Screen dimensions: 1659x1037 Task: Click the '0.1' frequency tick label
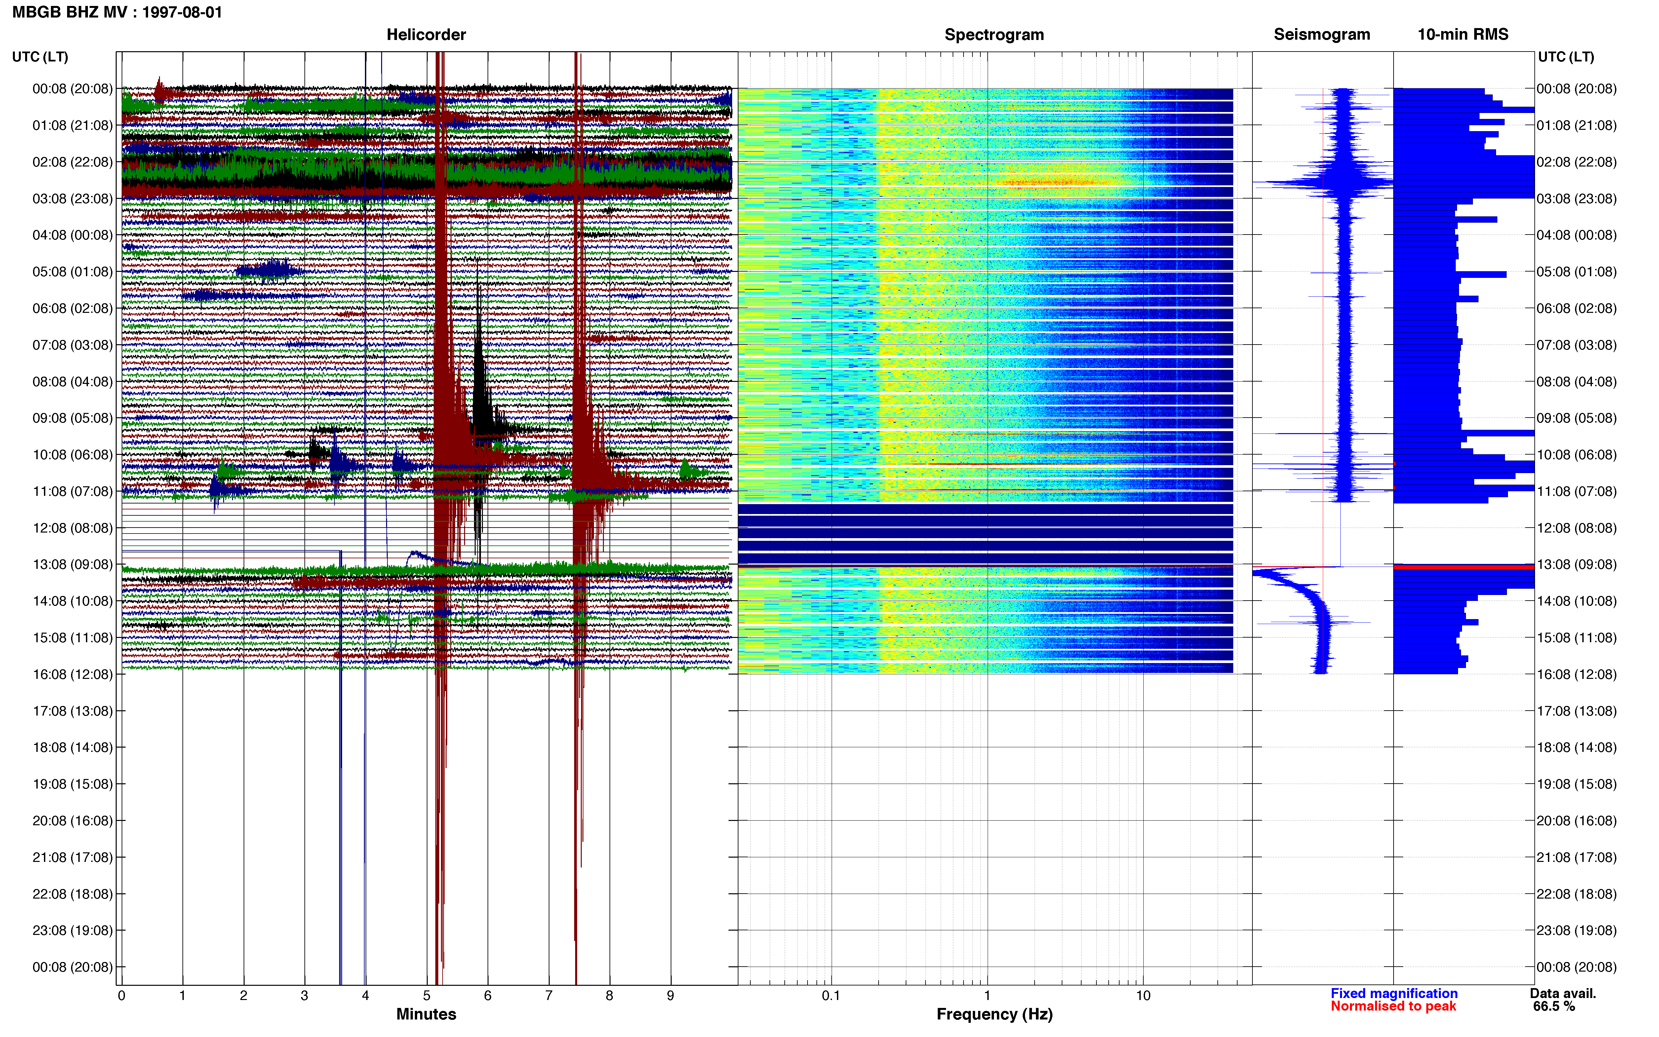coord(831,996)
